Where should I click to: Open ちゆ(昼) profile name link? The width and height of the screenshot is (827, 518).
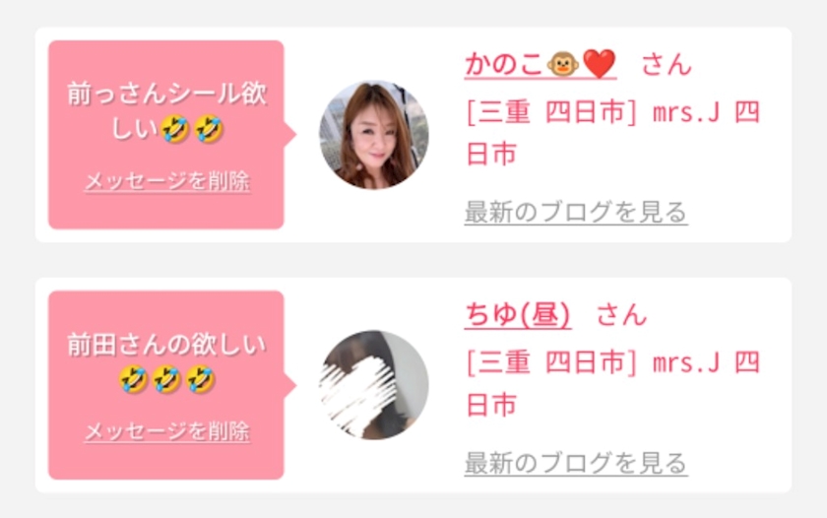[x=518, y=314]
